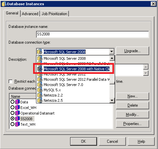Click the Upgrade... button
Viewport: 158px width, 149px height.
click(x=132, y=51)
